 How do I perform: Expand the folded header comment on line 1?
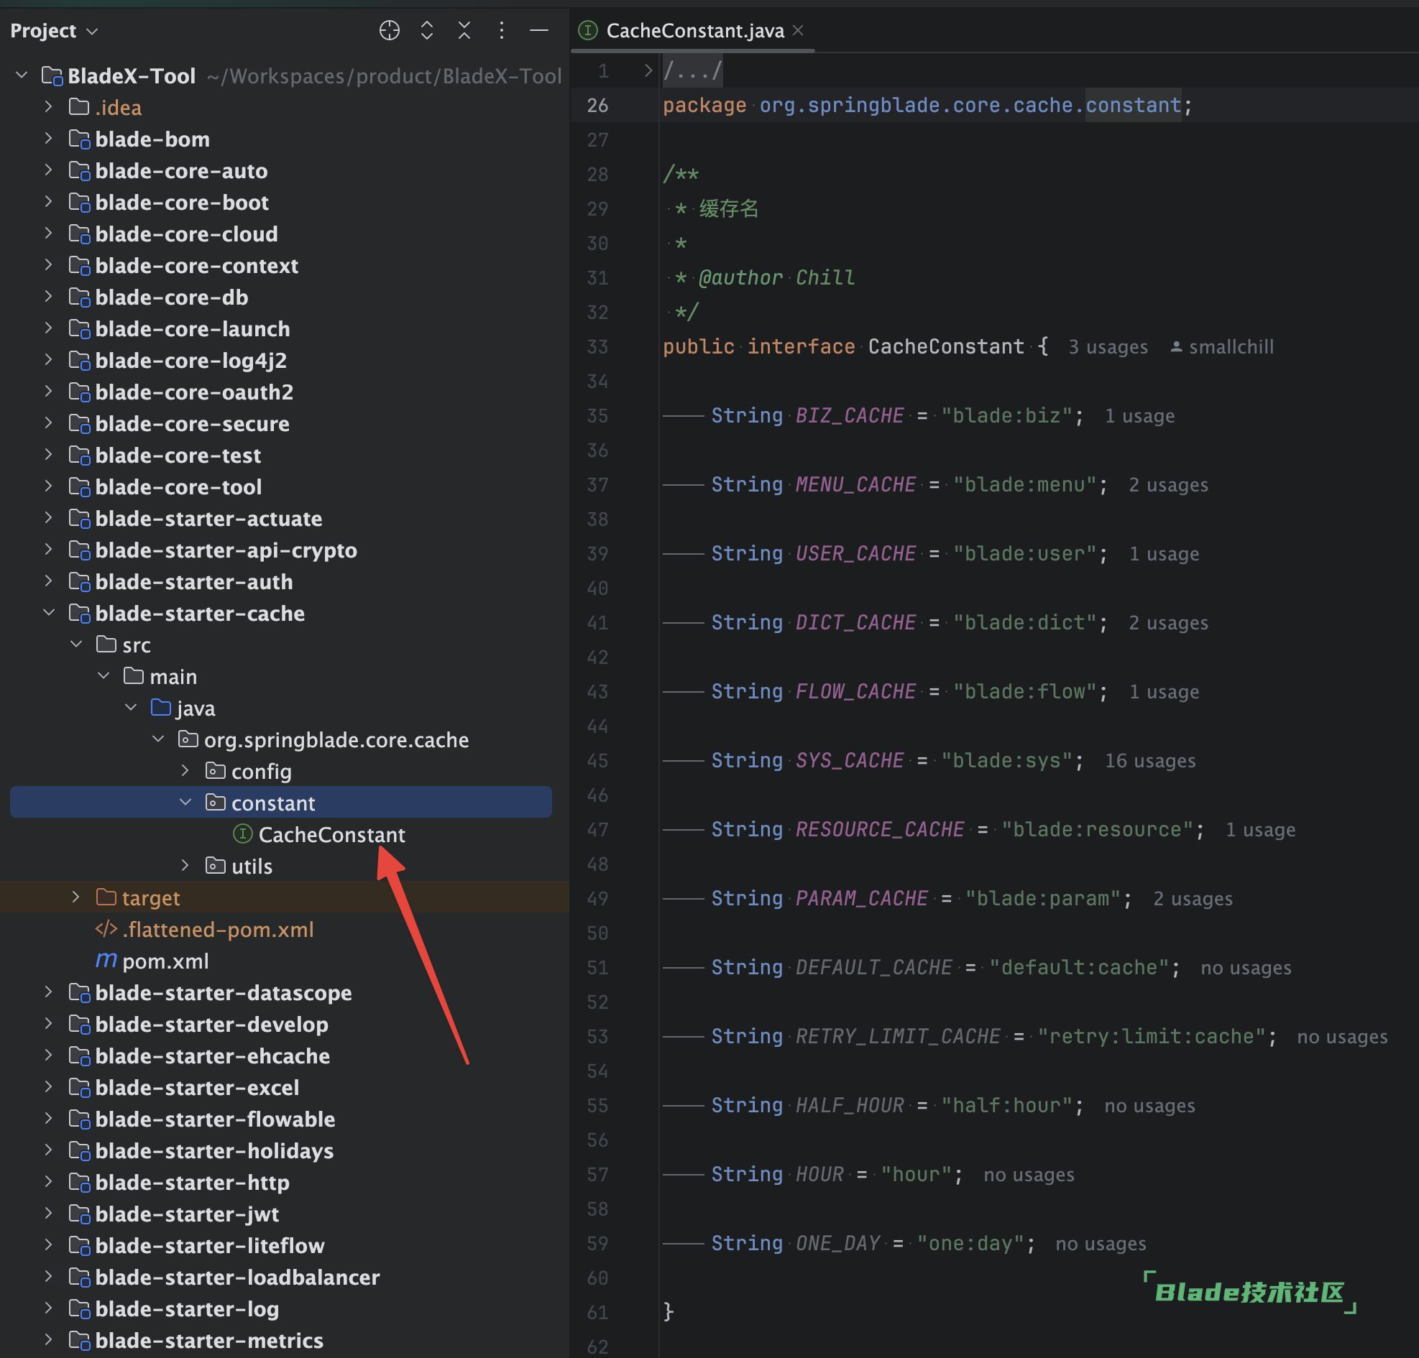648,70
